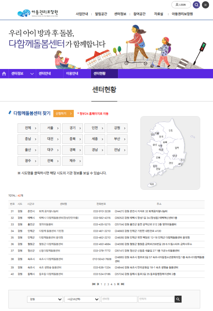
Task: Select phone number 033-534-0186
Action: click(x=102, y=274)
